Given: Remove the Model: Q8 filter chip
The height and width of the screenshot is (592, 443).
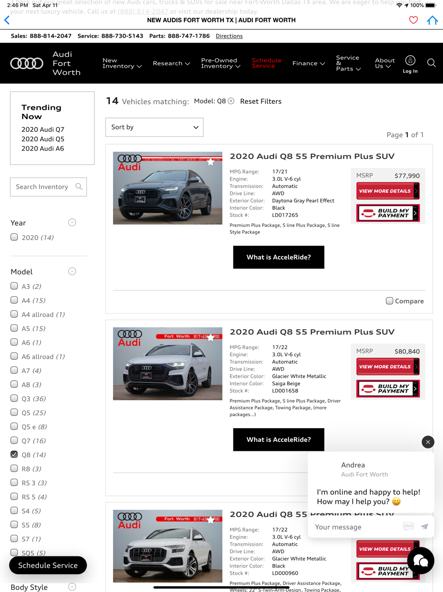Looking at the screenshot, I should pos(231,101).
